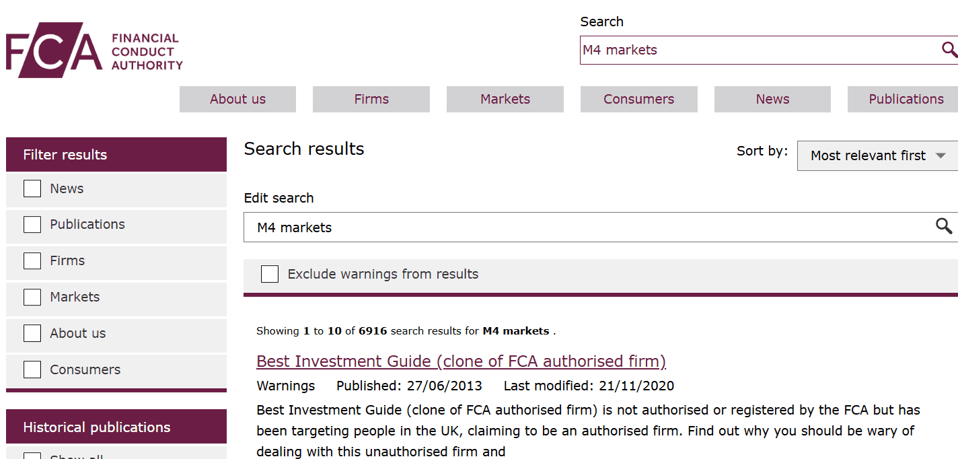Screen dimensions: 958x459
Task: Open the About us navigation menu
Action: click(237, 99)
